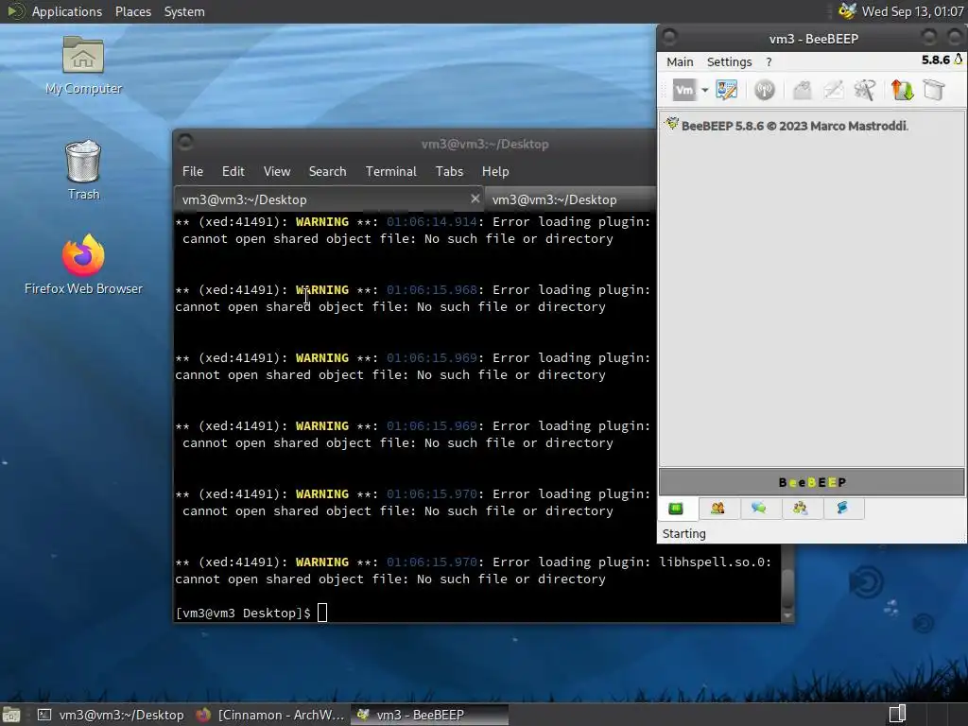This screenshot has height=726, width=968.
Task: Switch to vm3@vm3:~/Desktop taskbar entry
Action: click(111, 715)
